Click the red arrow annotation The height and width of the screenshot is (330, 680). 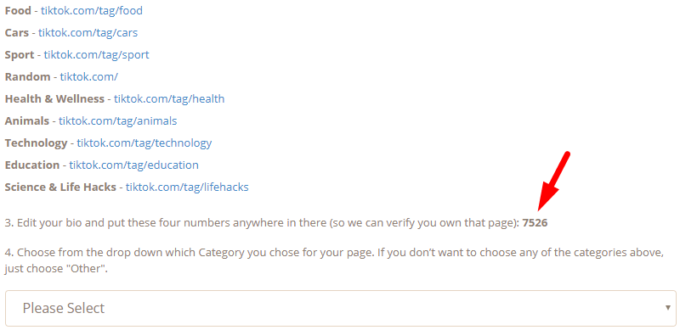(553, 181)
